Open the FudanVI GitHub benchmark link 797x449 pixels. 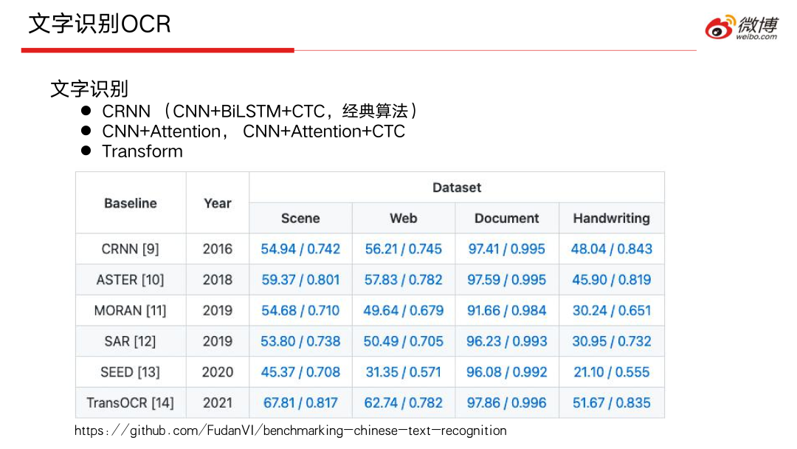click(290, 431)
